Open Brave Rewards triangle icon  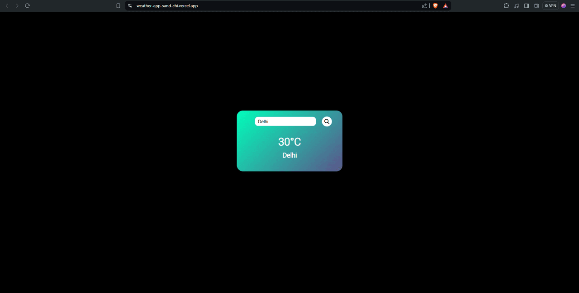coord(446,6)
